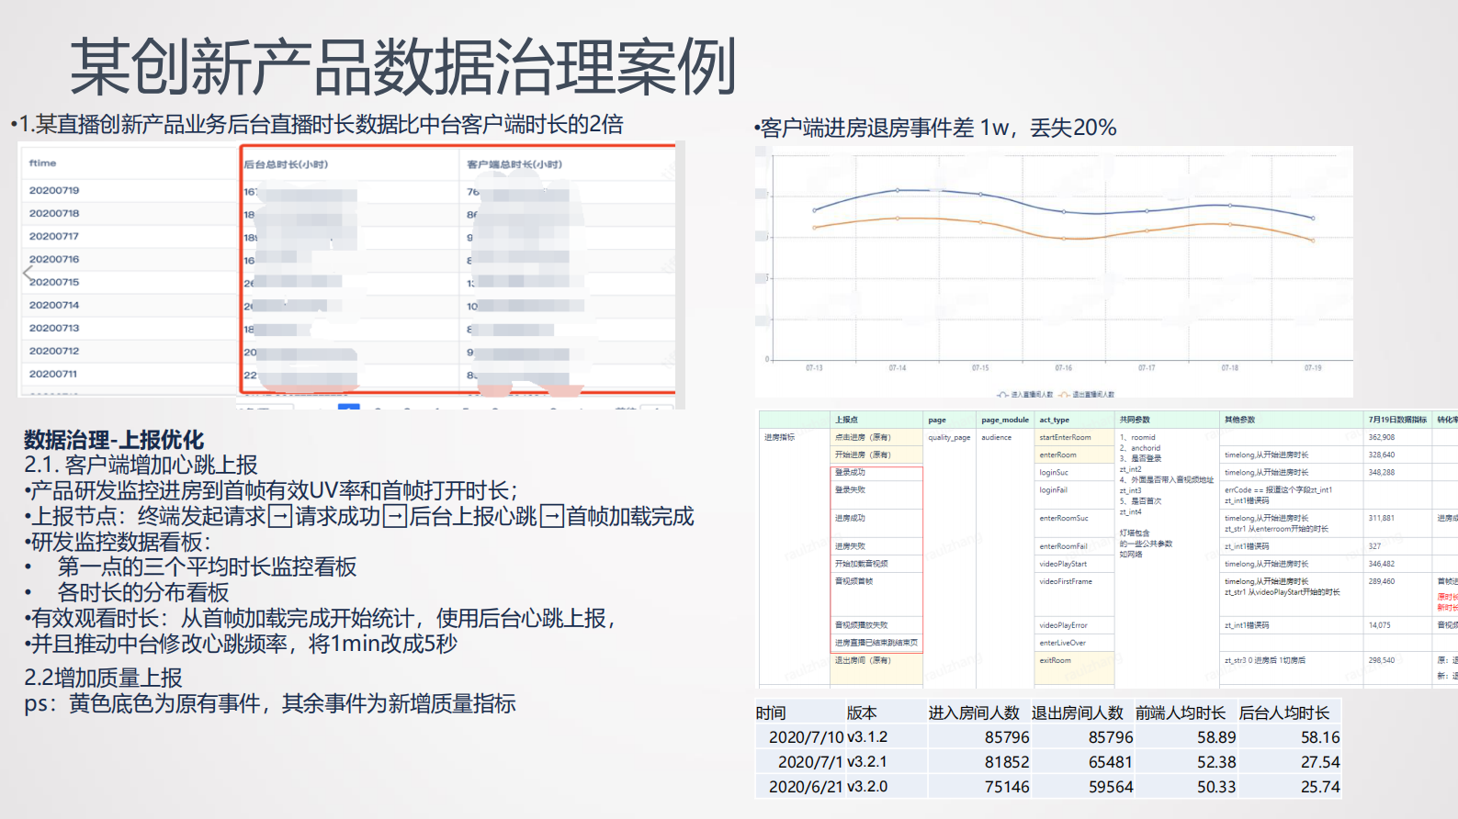Select the ftime column header
The image size is (1458, 819).
42,163
